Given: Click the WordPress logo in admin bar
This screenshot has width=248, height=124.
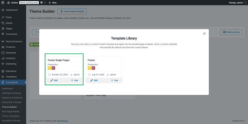Looking at the screenshot, I should point(3,3).
